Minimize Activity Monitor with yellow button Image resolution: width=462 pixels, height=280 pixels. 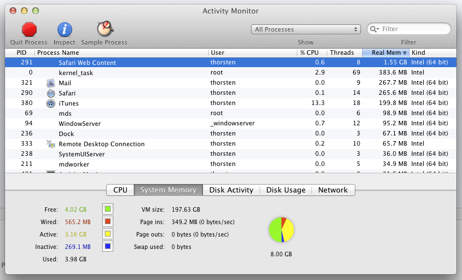24,11
